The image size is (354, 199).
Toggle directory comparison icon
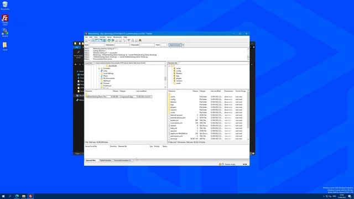pyautogui.click(x=133, y=40)
